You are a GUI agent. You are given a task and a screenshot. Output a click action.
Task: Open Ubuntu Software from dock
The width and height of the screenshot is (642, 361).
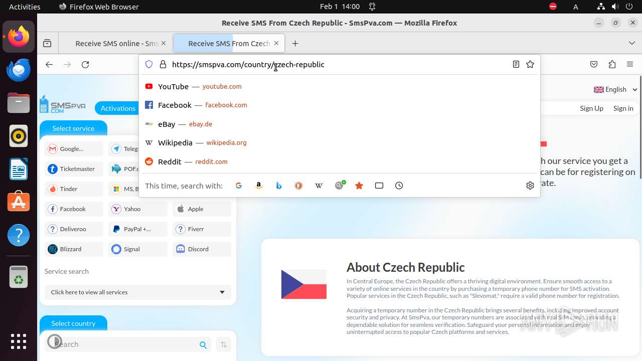coord(19,202)
